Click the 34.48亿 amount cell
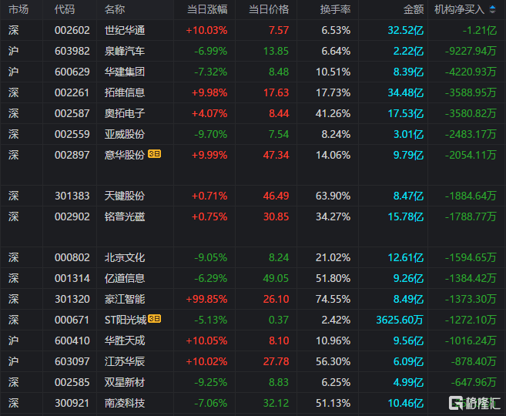This screenshot has width=506, height=416. [x=405, y=92]
